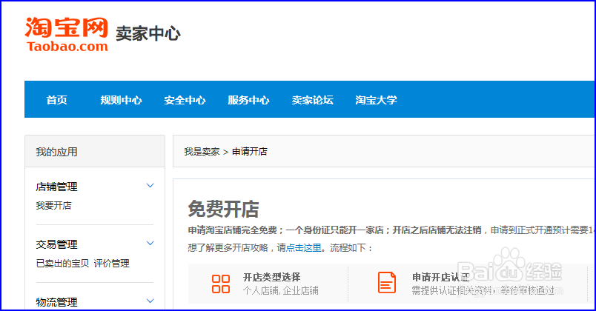Collapse the 物流管理 section chevron
The height and width of the screenshot is (311, 596).
pyautogui.click(x=150, y=301)
